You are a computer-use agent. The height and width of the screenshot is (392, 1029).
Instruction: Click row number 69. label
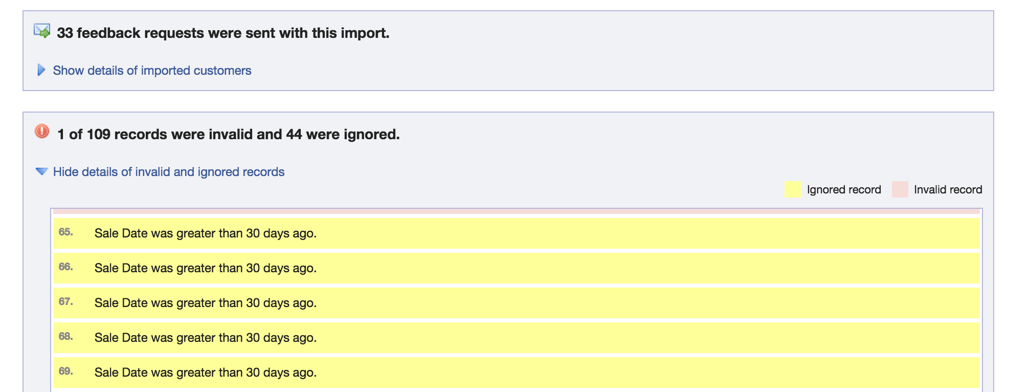tap(66, 371)
